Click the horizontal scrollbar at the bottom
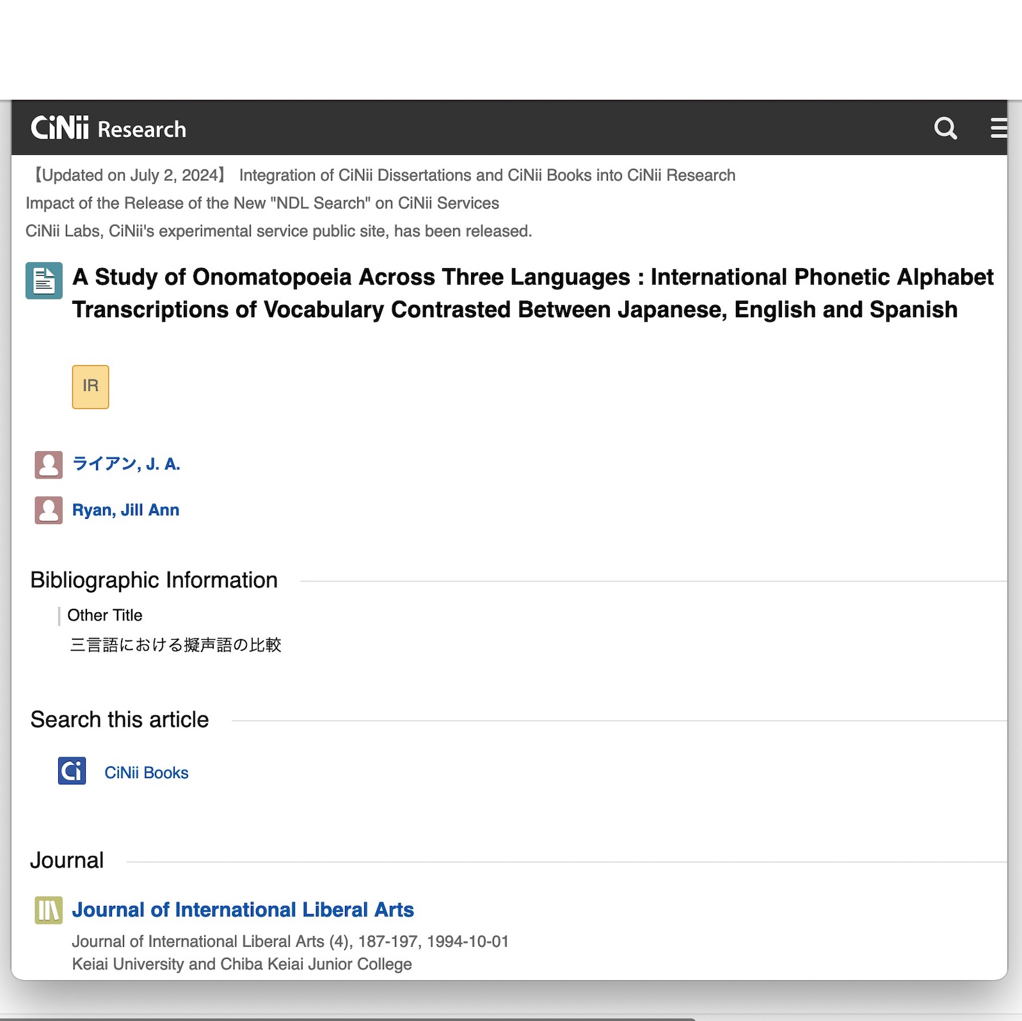The image size is (1022, 1021). (346, 1018)
